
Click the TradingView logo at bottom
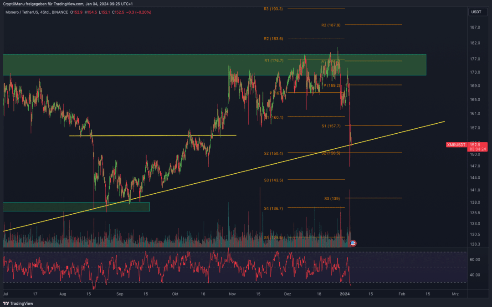[x=18, y=303]
